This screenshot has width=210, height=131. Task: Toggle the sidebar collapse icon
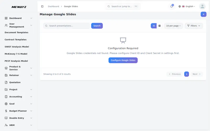click(x=42, y=6)
